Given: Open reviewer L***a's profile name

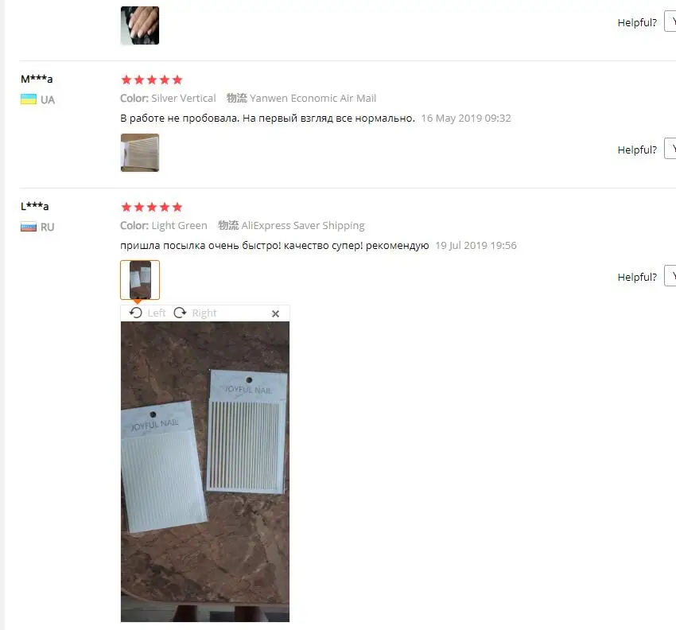Looking at the screenshot, I should pos(34,206).
